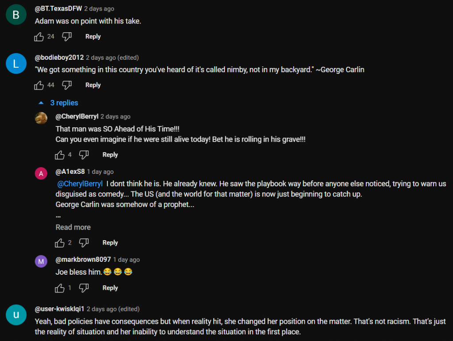The image size is (453, 341).
Task: Open @A1exS8's avatar
Action: click(41, 173)
